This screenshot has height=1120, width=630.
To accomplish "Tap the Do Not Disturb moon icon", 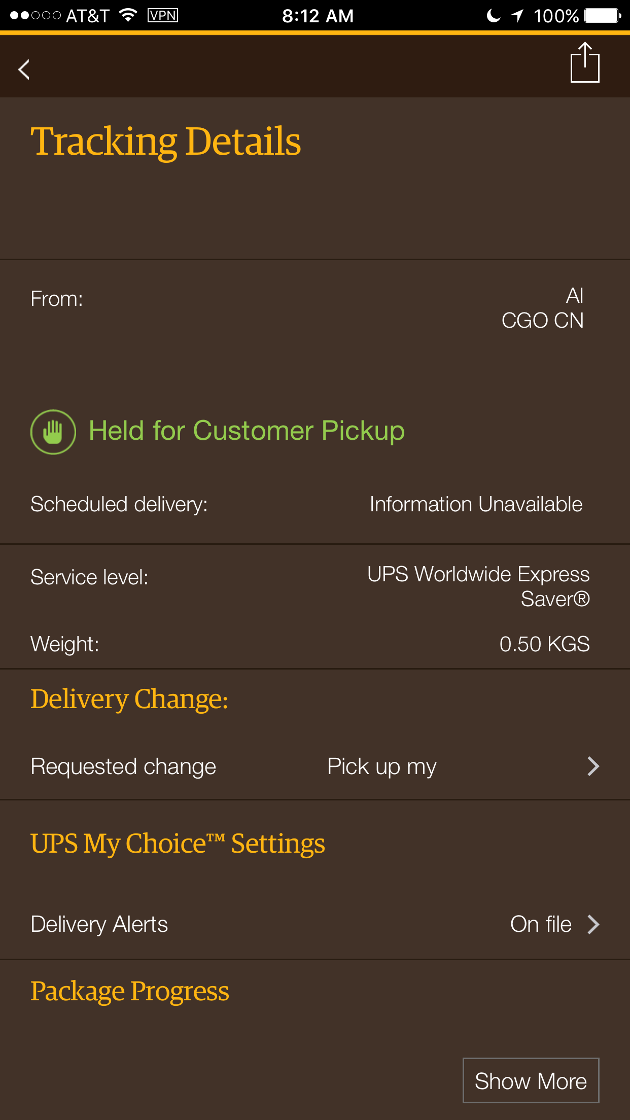I will click(x=493, y=16).
